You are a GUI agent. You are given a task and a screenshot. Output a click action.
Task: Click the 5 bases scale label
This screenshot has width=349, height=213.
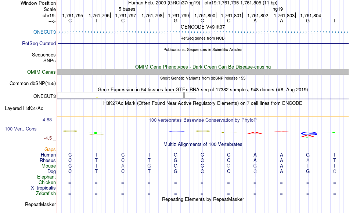pyautogui.click(x=127, y=9)
